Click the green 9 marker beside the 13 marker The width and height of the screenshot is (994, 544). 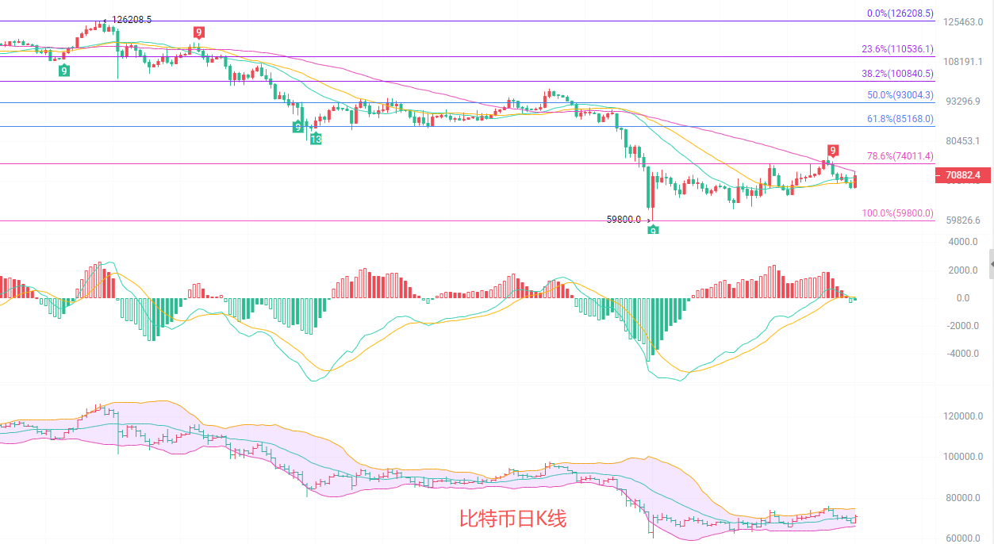(x=297, y=127)
